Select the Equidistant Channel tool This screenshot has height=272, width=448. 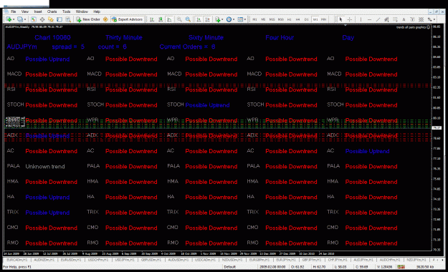point(386,19)
